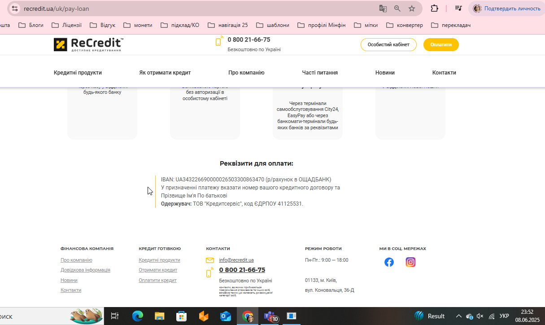
Task: Open footer link Кредитні продукти
Action: coord(159,260)
